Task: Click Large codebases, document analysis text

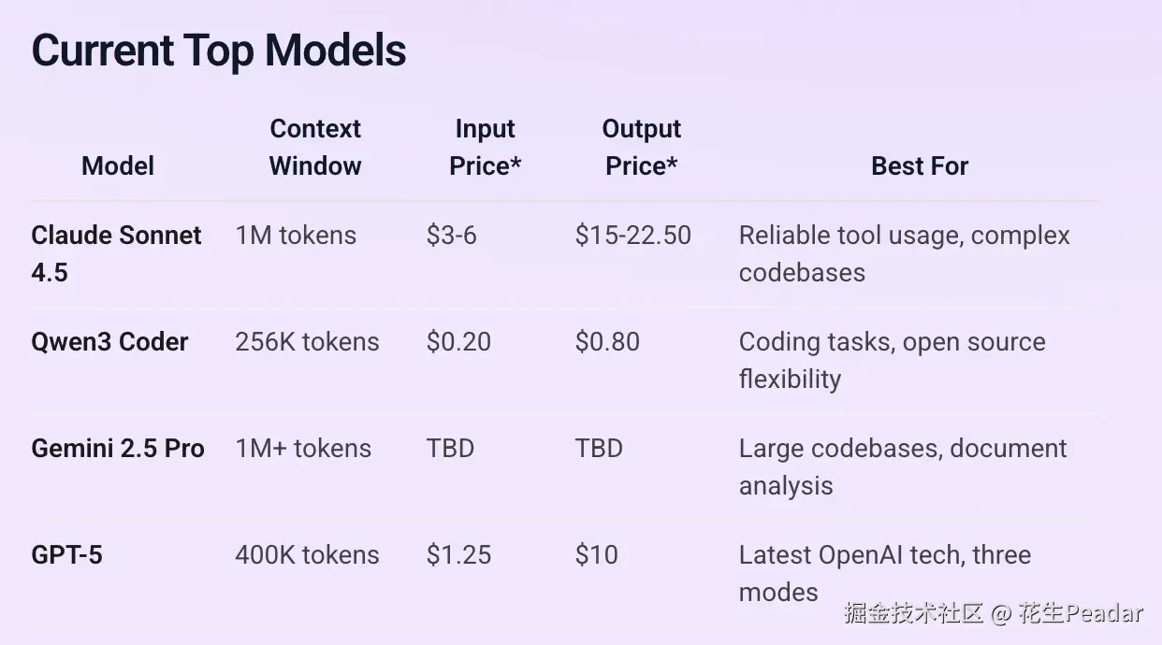Action: pos(902,466)
